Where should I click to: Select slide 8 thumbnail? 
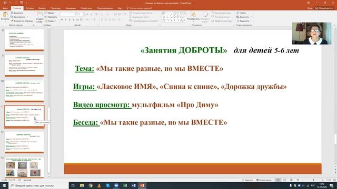[x=24, y=40]
